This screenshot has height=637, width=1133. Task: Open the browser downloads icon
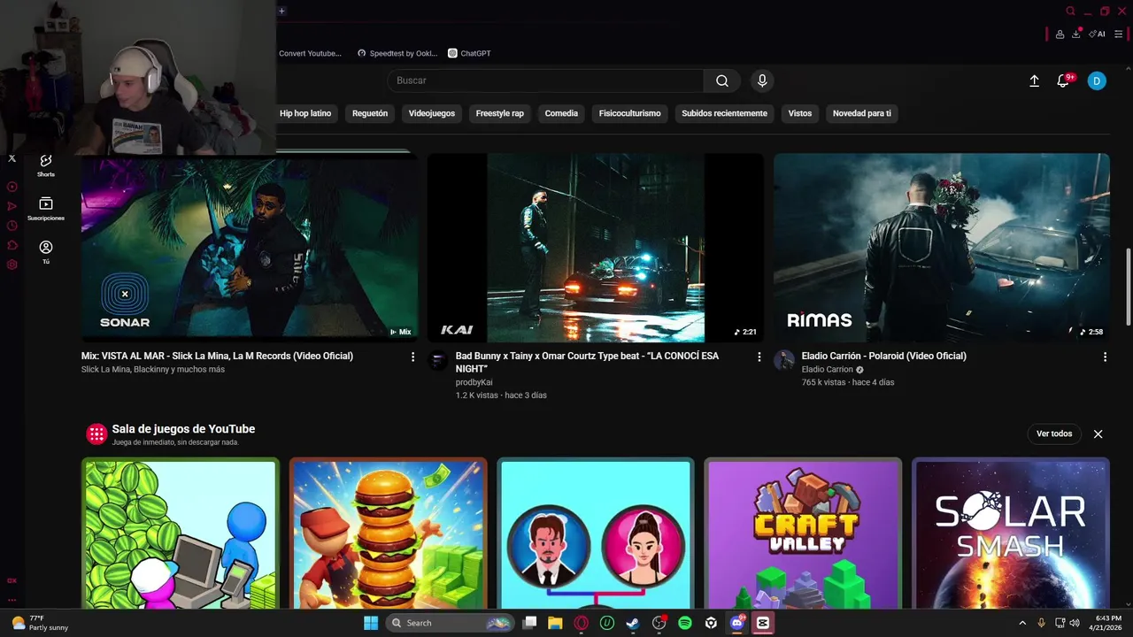point(1076,35)
